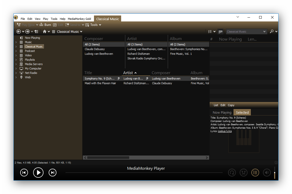Filter by artist Richard Stoltzman

[138, 54]
